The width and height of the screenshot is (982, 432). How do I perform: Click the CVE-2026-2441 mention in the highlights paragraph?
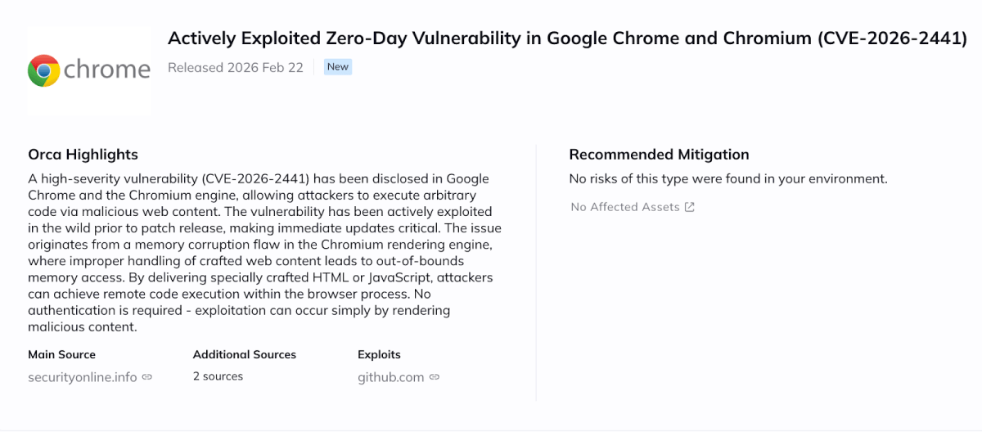pyautogui.click(x=255, y=178)
